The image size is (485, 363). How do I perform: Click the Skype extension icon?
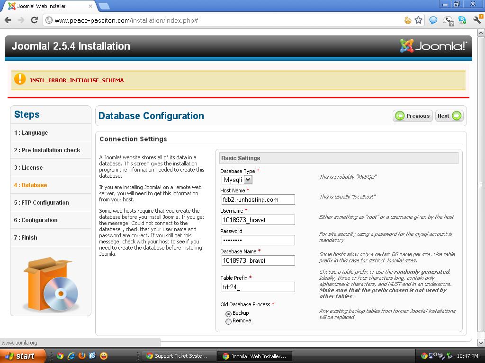[x=462, y=20]
